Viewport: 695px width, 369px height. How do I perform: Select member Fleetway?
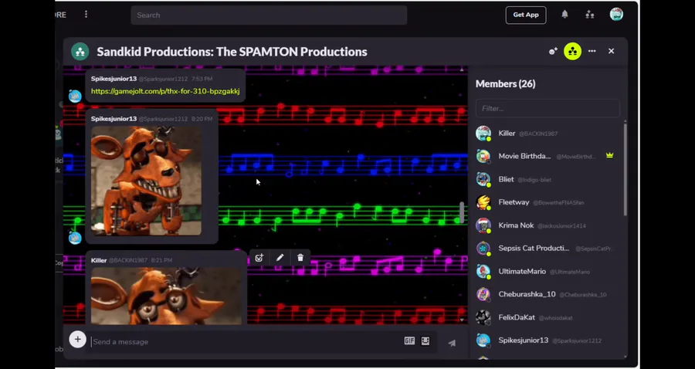coord(548,202)
